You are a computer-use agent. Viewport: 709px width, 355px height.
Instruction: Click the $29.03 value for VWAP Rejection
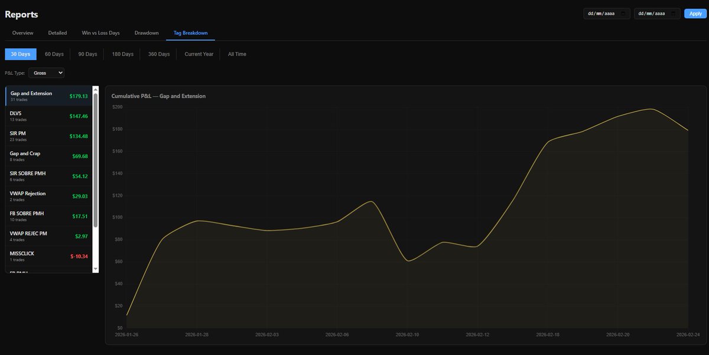(x=80, y=196)
